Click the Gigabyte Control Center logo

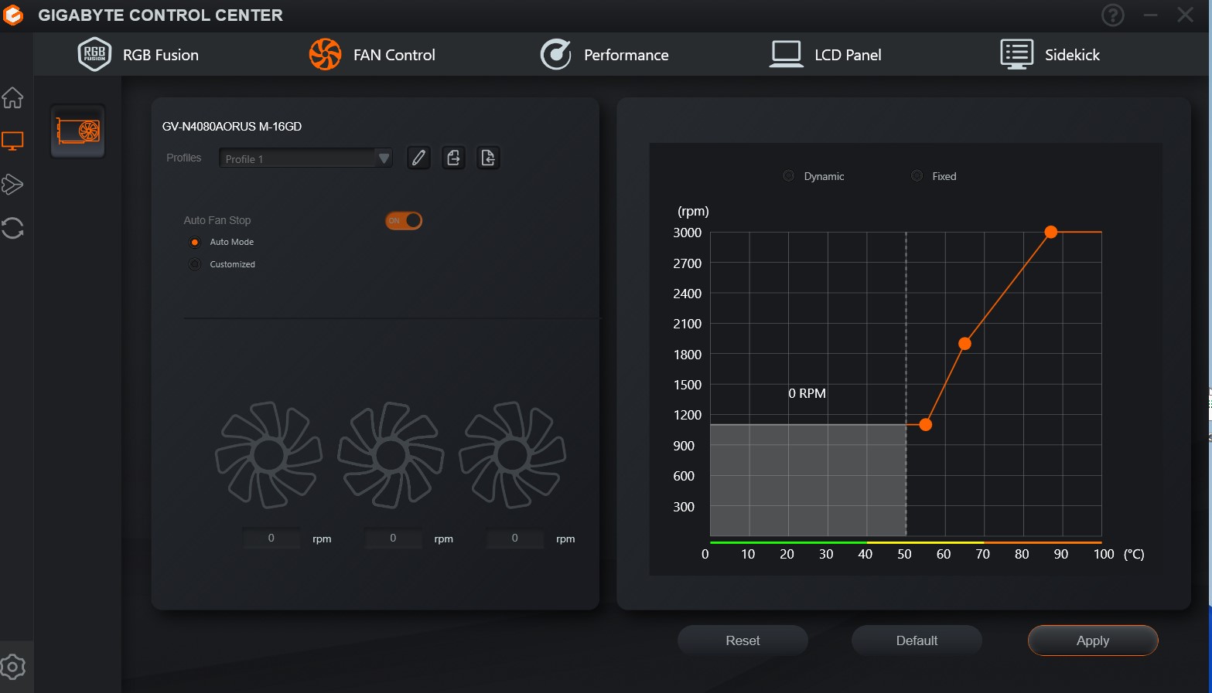(13, 15)
